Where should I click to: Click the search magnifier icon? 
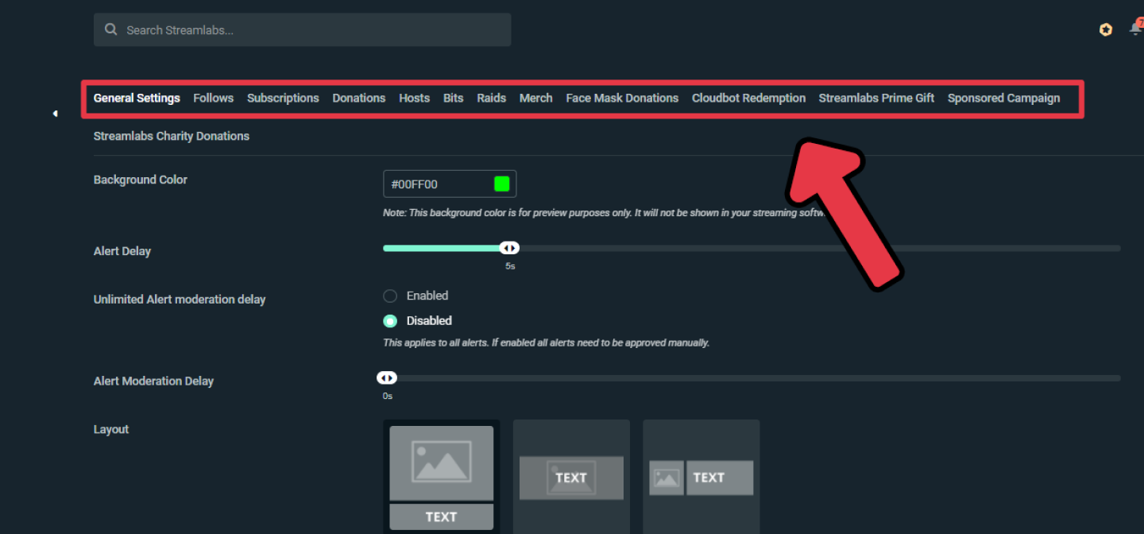pyautogui.click(x=111, y=30)
